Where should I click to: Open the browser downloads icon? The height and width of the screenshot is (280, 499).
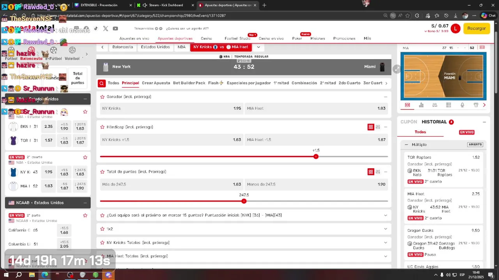click(455, 16)
